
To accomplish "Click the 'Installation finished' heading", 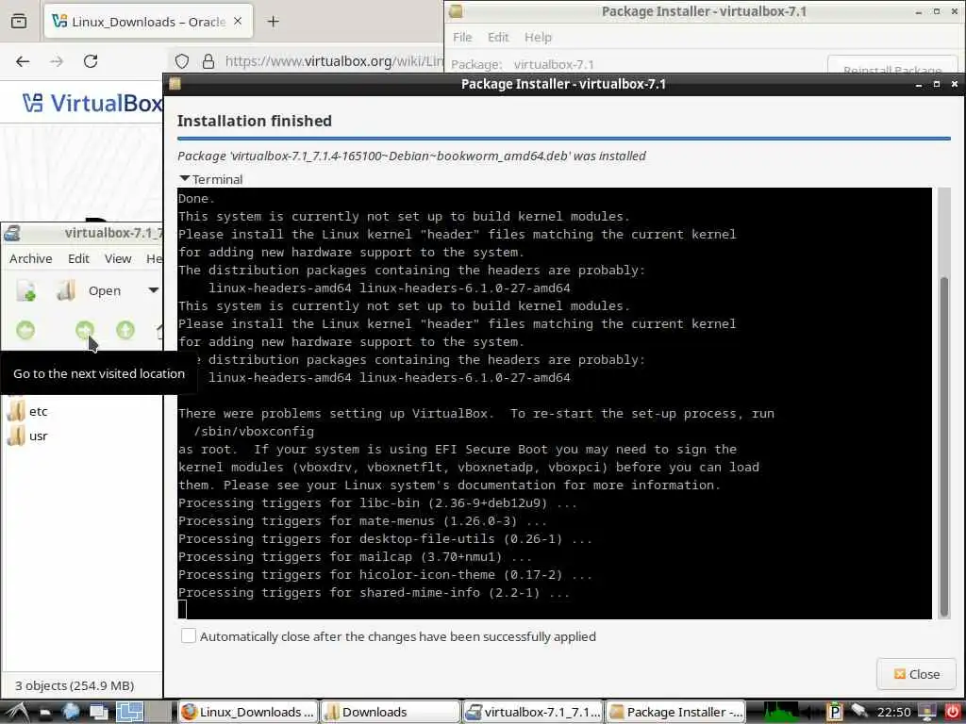I will point(255,121).
